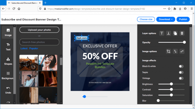Enable the Sepia effect
Viewport: 195px width, 109px height.
click(181, 72)
